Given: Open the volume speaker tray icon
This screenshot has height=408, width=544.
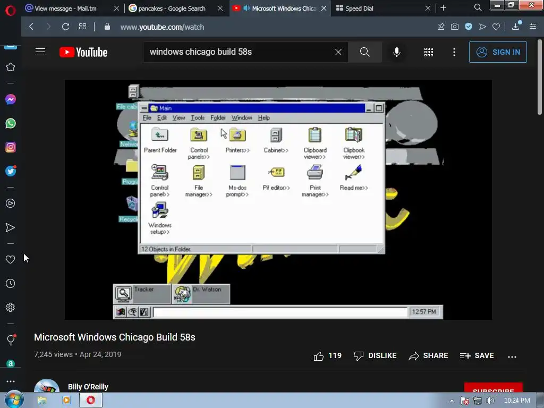Looking at the screenshot, I should (x=490, y=401).
